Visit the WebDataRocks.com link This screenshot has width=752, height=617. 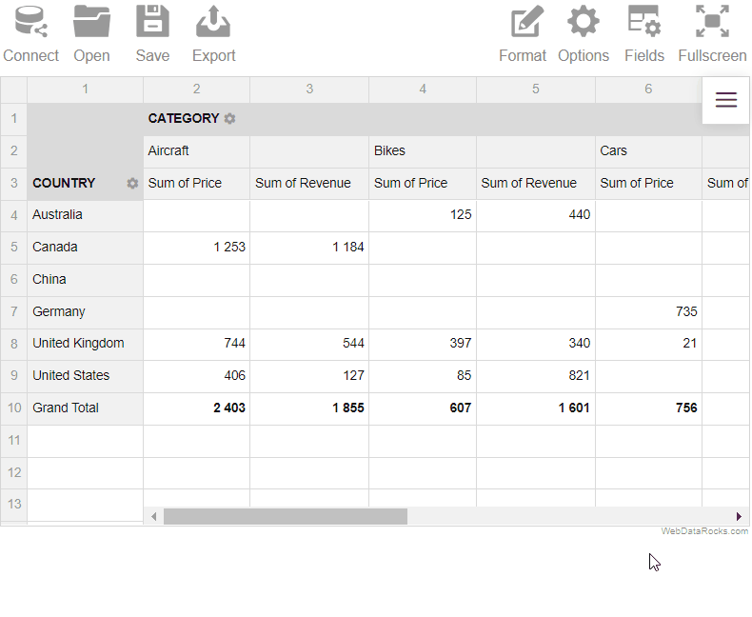(704, 531)
